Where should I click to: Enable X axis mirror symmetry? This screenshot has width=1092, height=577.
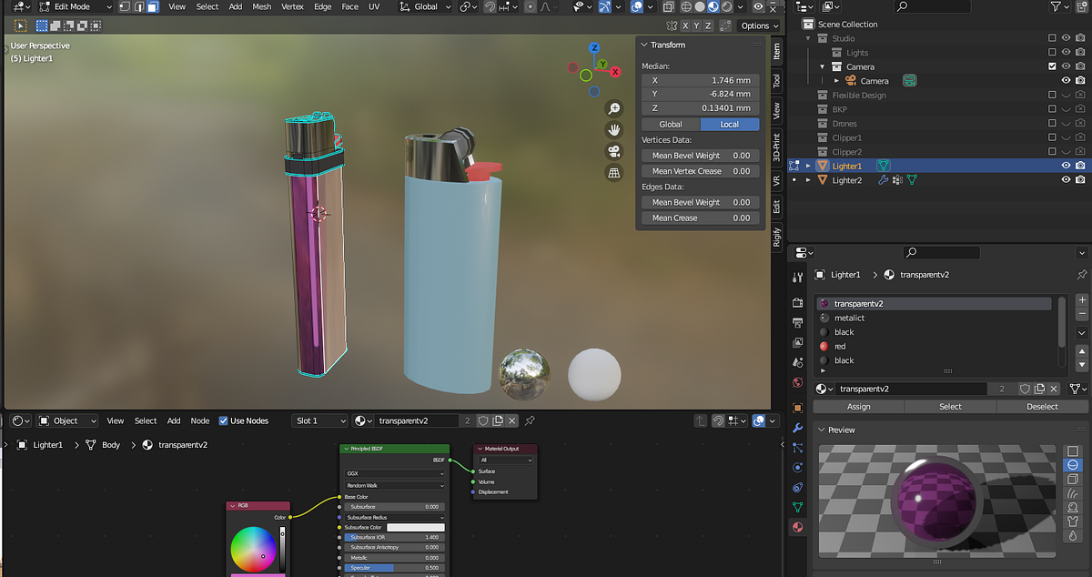click(x=685, y=25)
